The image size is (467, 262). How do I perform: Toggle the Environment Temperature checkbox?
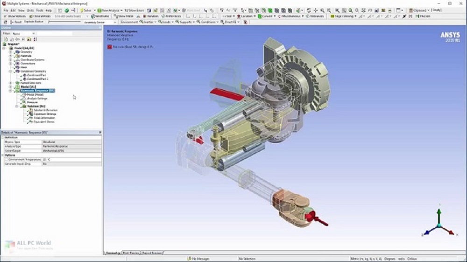point(6,160)
